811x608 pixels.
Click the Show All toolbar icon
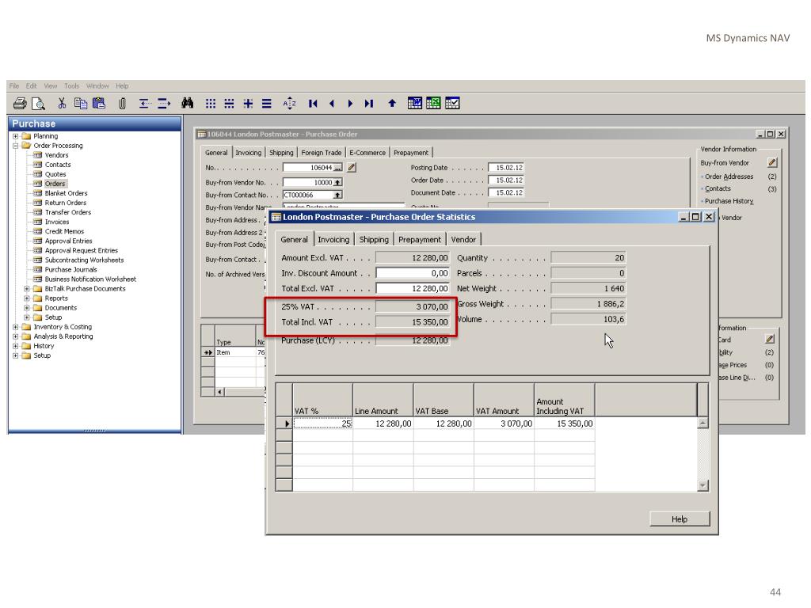coord(267,104)
